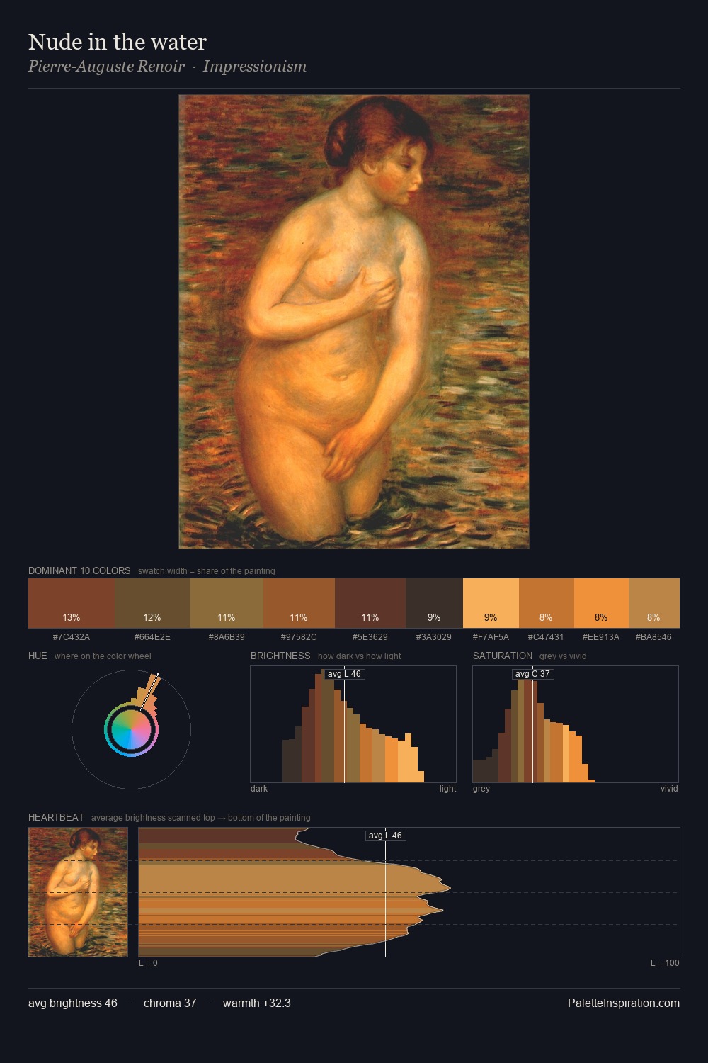Viewport: 708px width, 1063px height.
Task: Click the #BA8546 tan swatch
Action: coord(654,603)
